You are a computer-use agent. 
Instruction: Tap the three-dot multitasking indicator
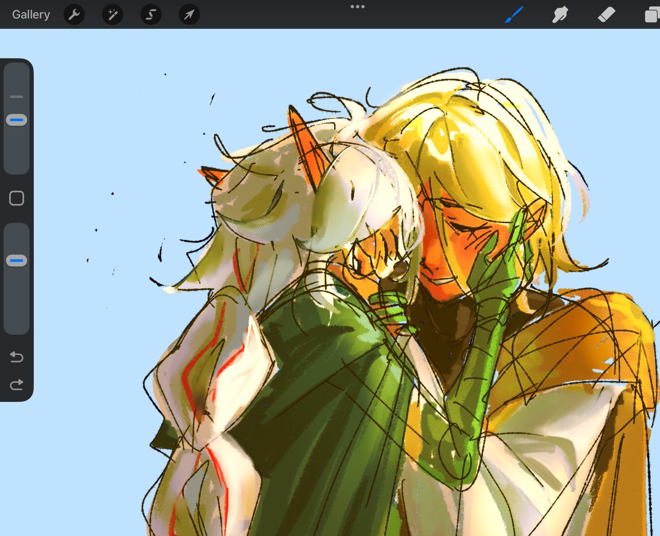pyautogui.click(x=358, y=7)
